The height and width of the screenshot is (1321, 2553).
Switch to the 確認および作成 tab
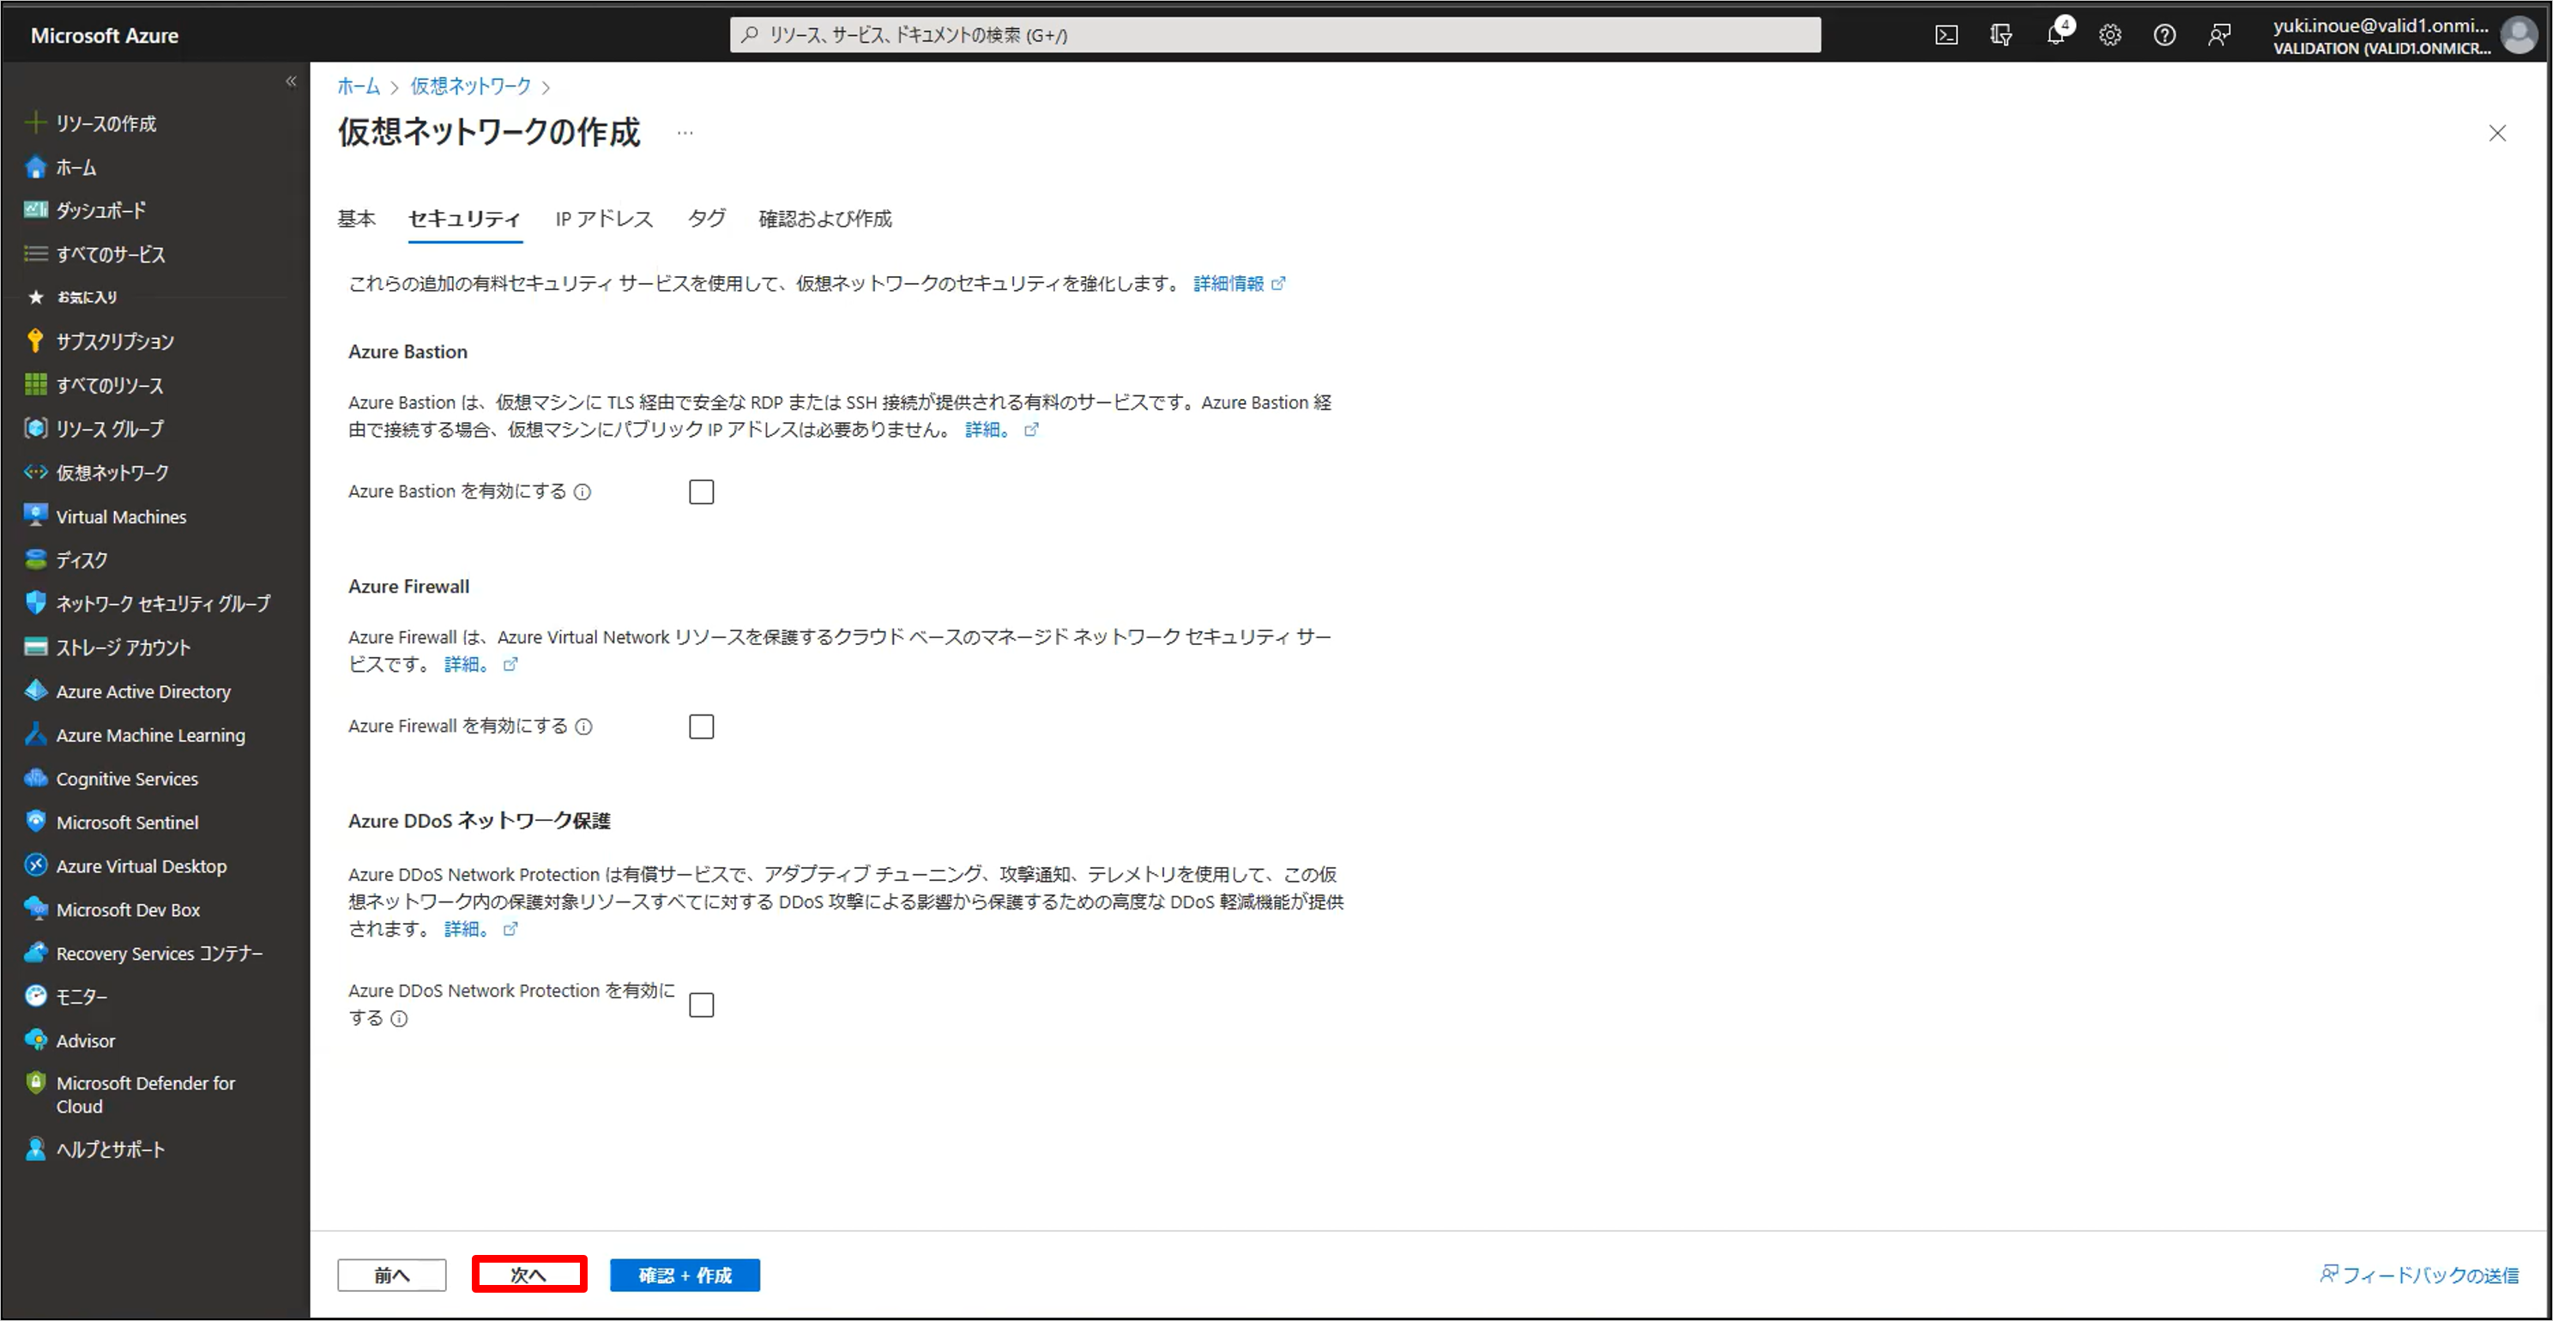click(x=824, y=219)
